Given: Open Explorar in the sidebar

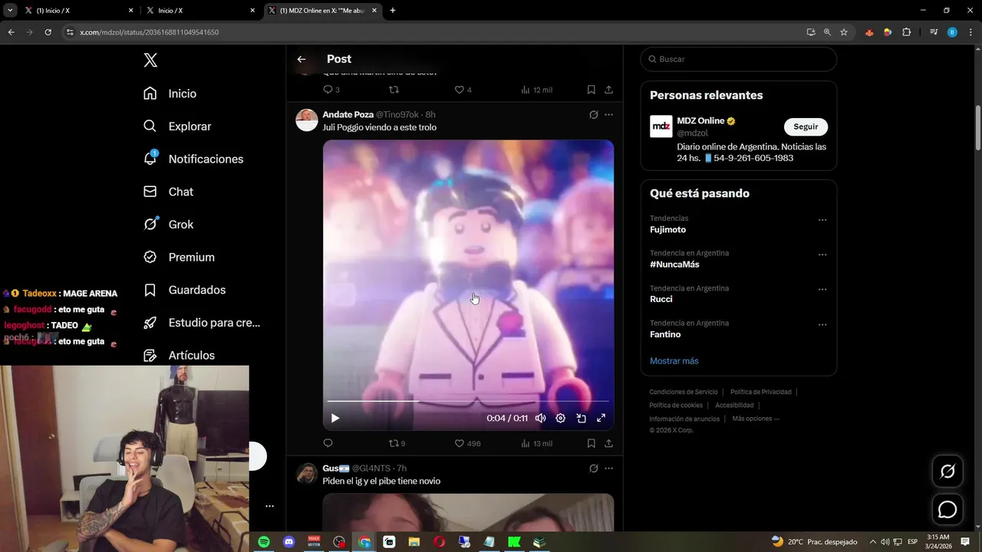Looking at the screenshot, I should pyautogui.click(x=177, y=127).
